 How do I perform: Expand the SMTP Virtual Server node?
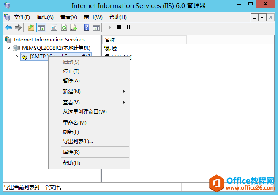coord(17,57)
